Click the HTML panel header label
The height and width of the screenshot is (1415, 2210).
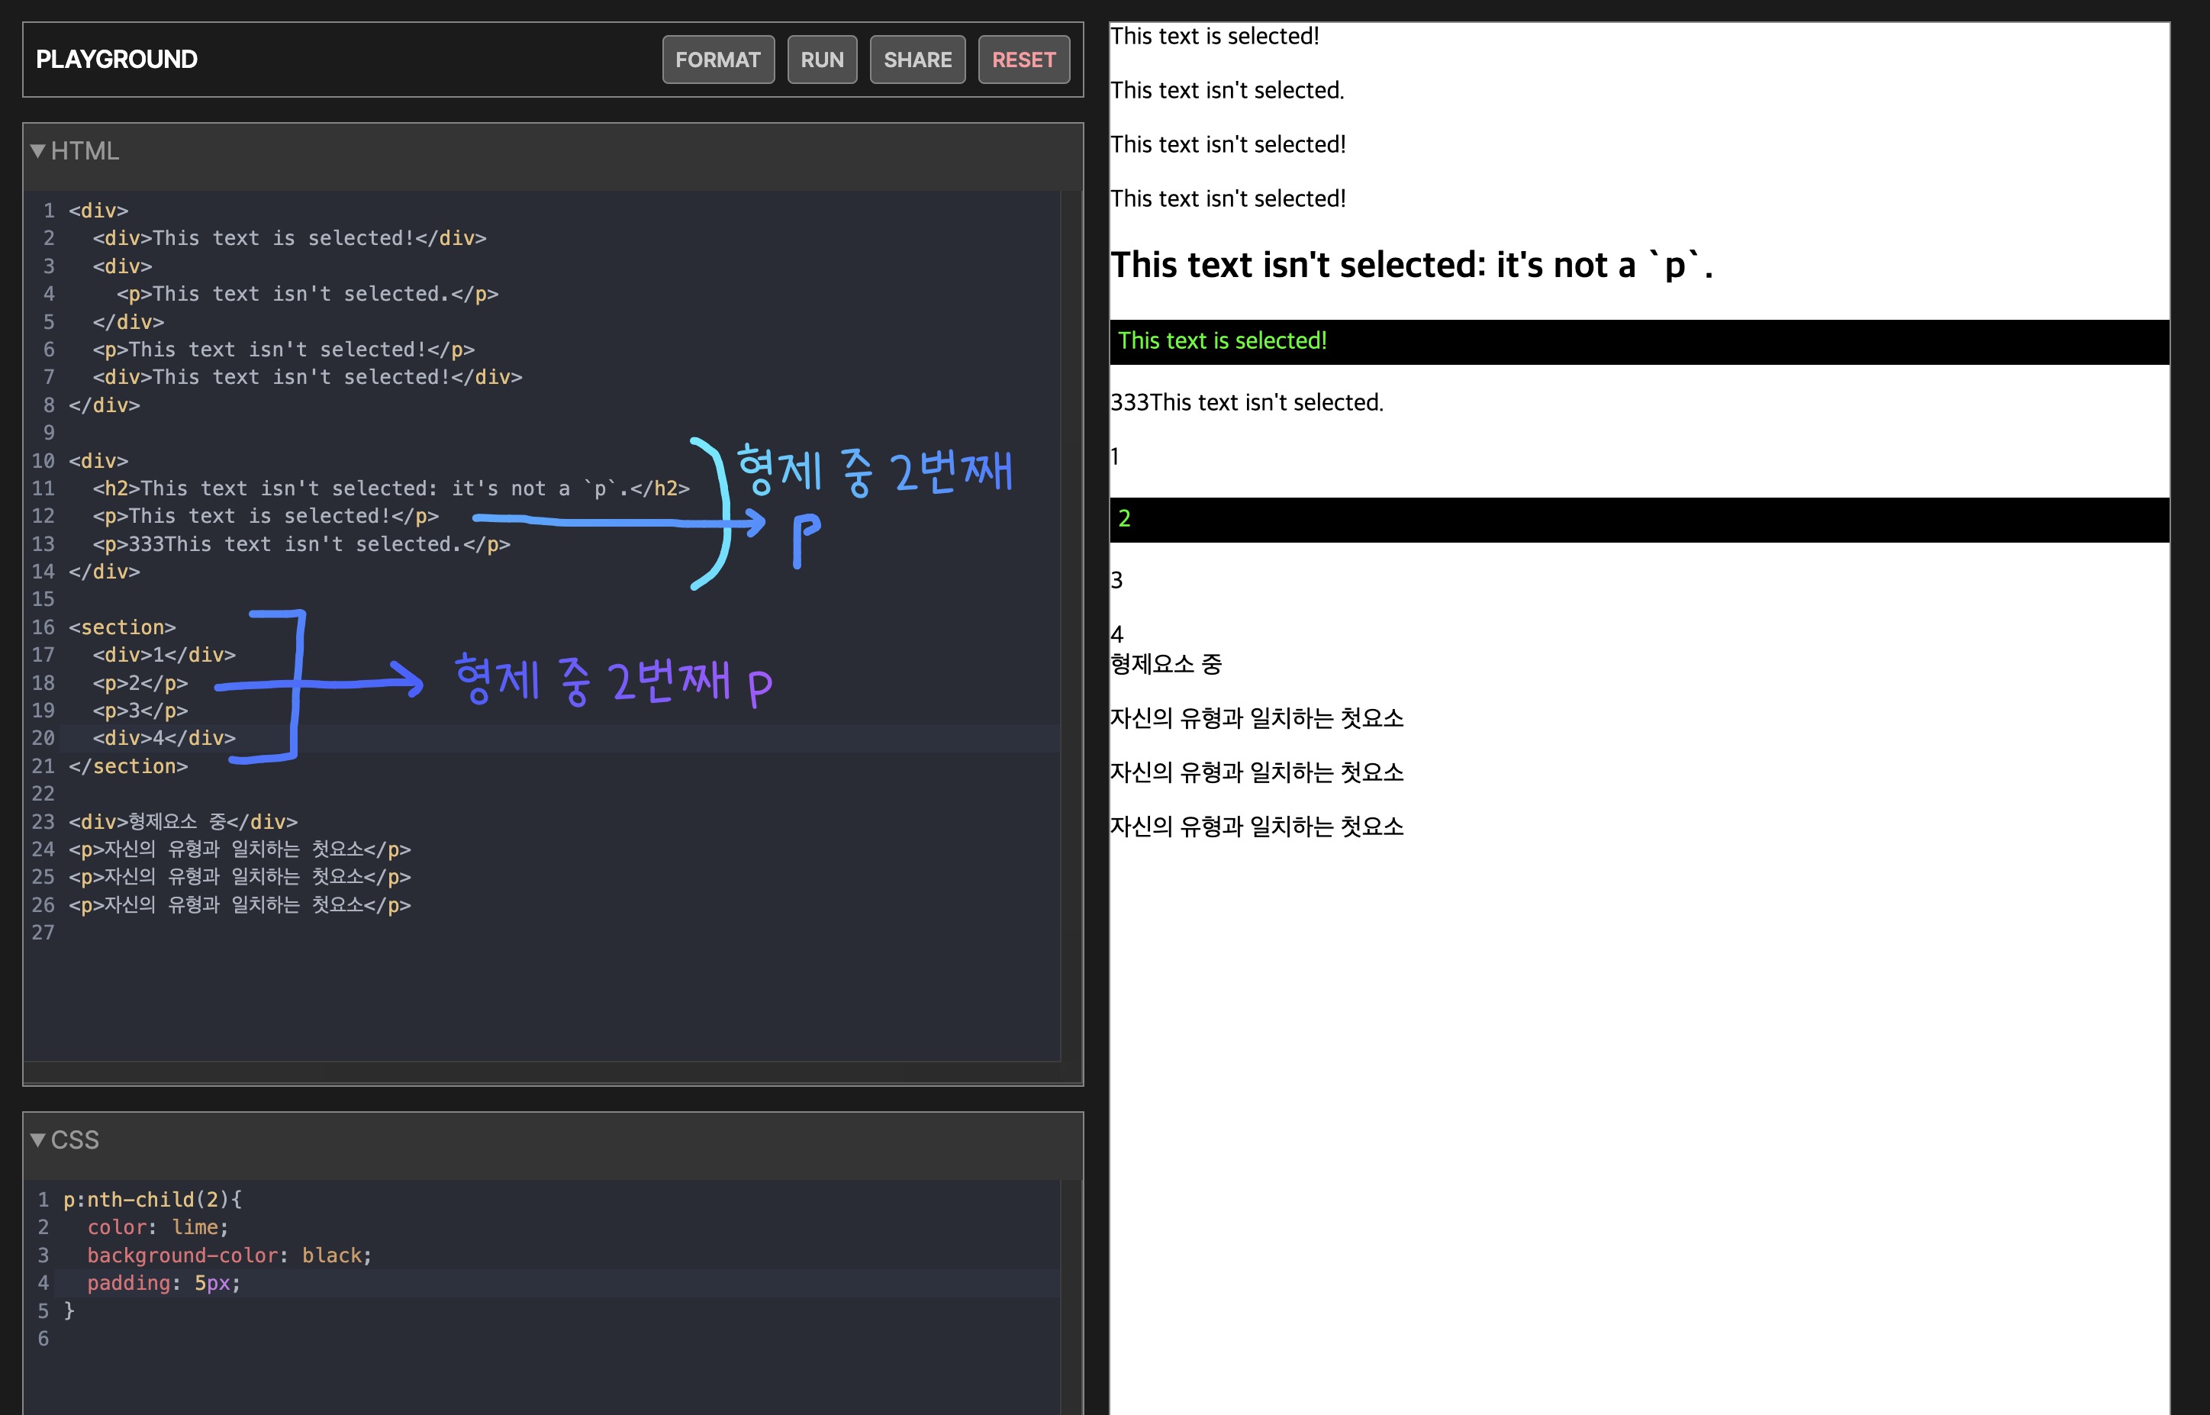(x=85, y=150)
